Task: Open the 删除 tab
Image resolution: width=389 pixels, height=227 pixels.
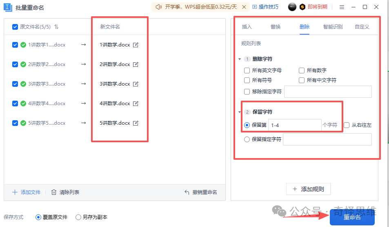Action: [x=305, y=27]
